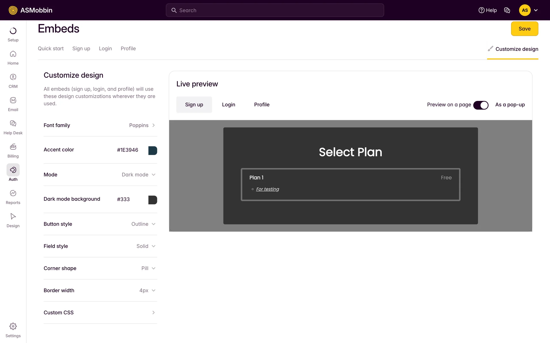Click the yellow Save button
The image size is (550, 343).
pyautogui.click(x=524, y=29)
